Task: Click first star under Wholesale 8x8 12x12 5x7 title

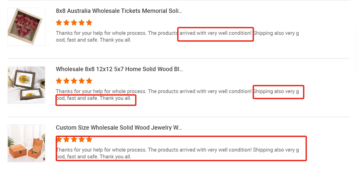Action: tap(59, 81)
